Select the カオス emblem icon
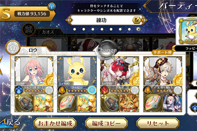The width and height of the screenshot is (197, 131). (x=29, y=29)
